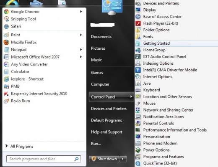The image size is (218, 167).
Task: Open Devices and Printers in Control Panel list
Action: 161,3
